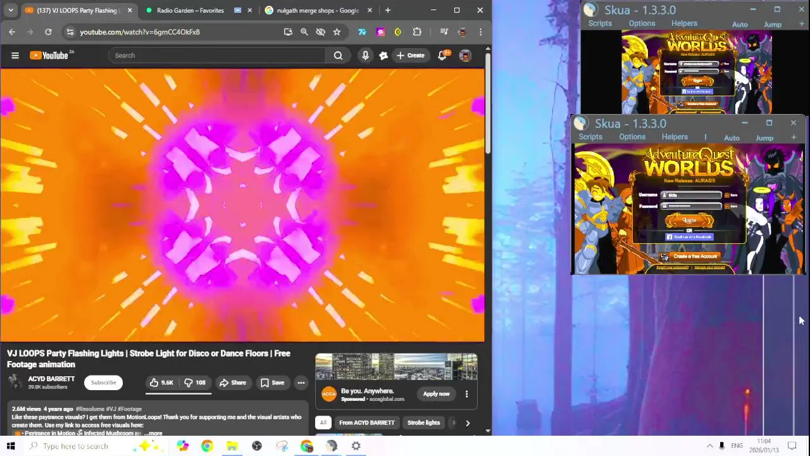The width and height of the screenshot is (810, 456).
Task: Reload the YouTube page
Action: click(x=48, y=32)
